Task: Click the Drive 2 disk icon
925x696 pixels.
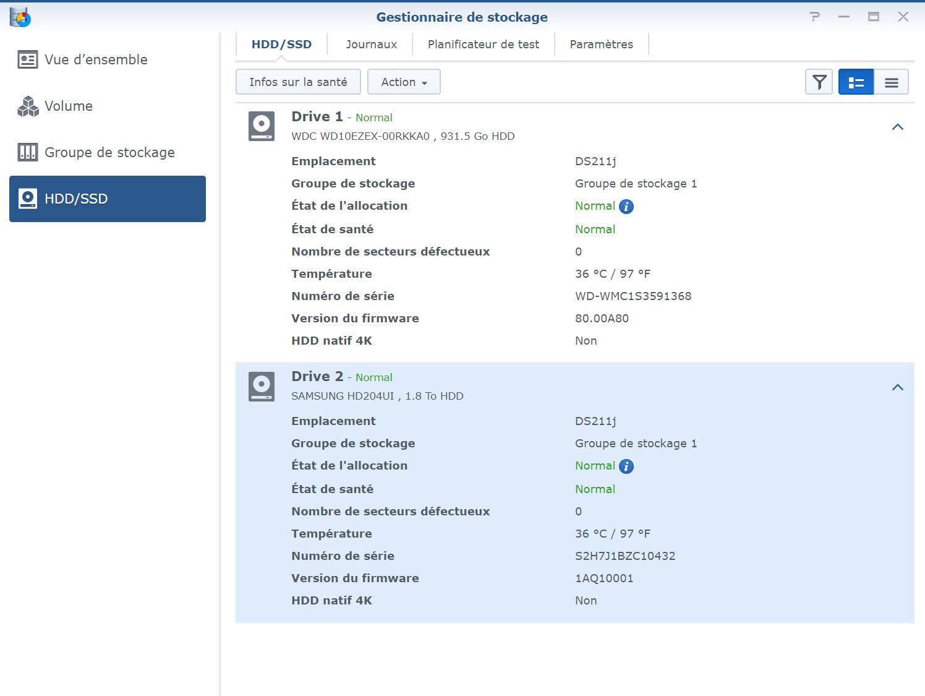Action: pyautogui.click(x=262, y=386)
